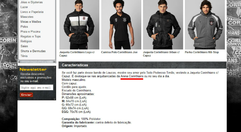Go to the Lazer category
The height and width of the screenshot is (132, 241).
(24, 7)
